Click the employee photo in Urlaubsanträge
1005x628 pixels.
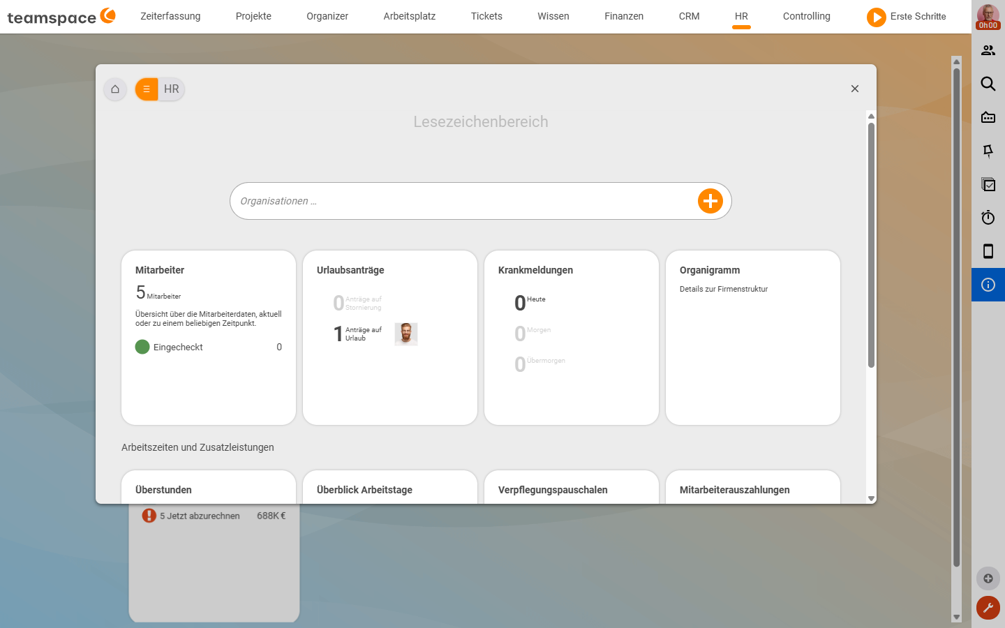(406, 334)
